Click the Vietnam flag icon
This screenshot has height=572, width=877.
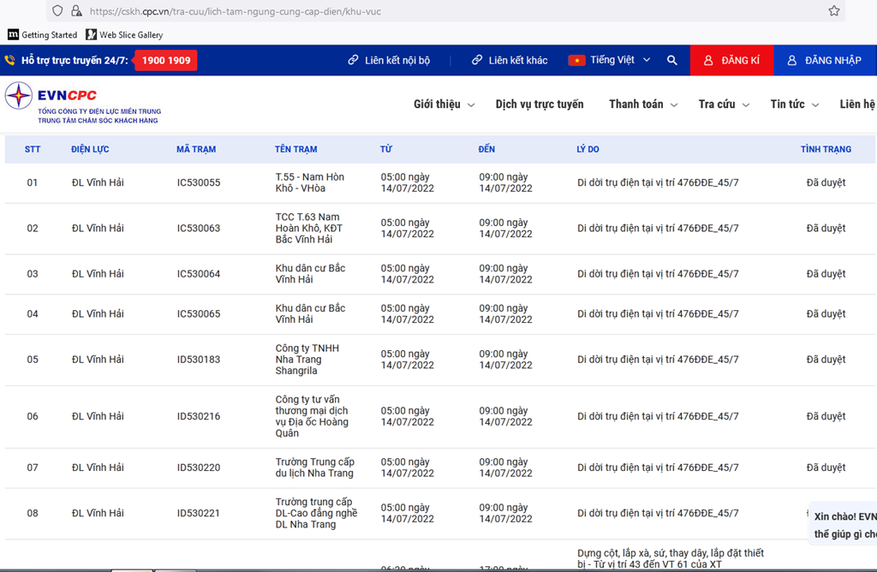click(x=576, y=61)
